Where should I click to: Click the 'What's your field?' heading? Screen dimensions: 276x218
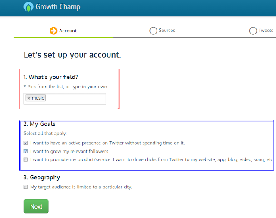tap(51, 77)
